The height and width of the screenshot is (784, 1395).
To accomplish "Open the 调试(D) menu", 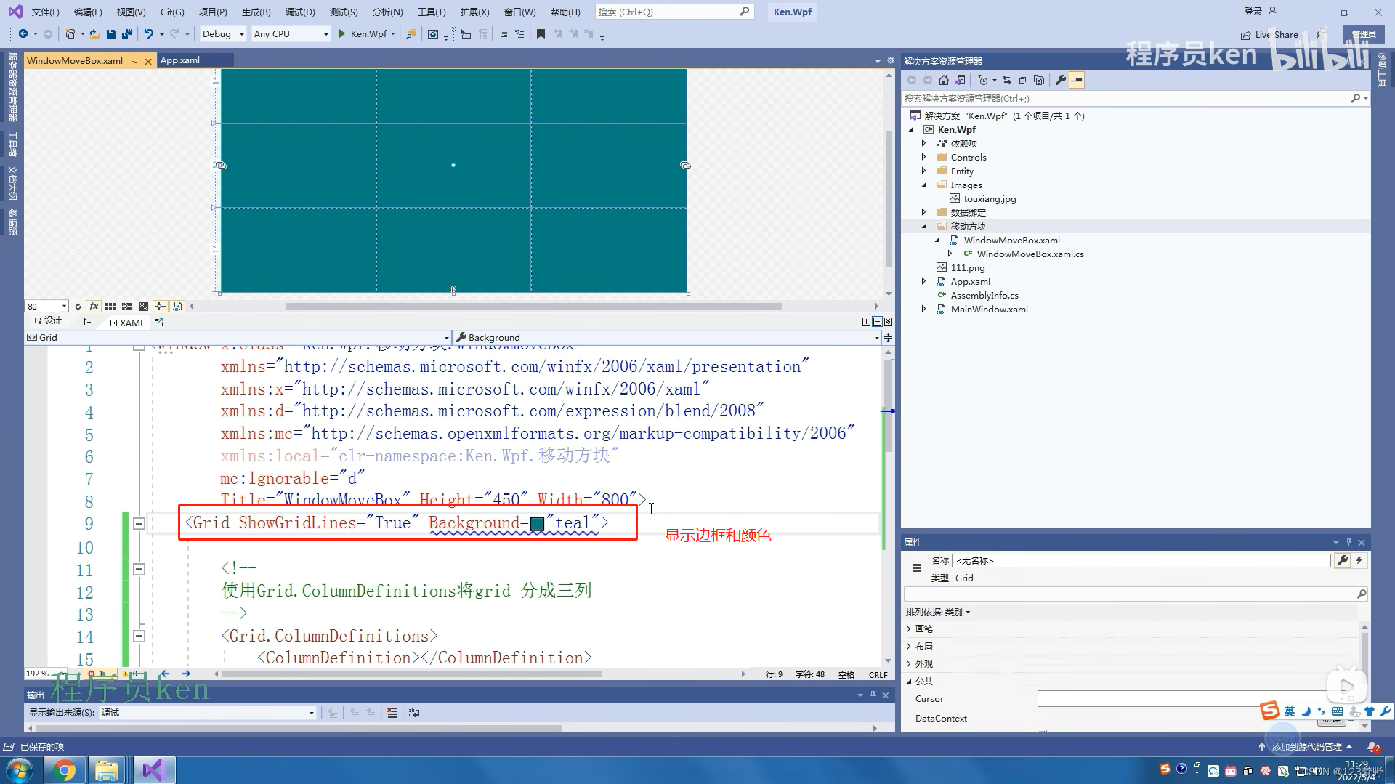I will point(300,12).
